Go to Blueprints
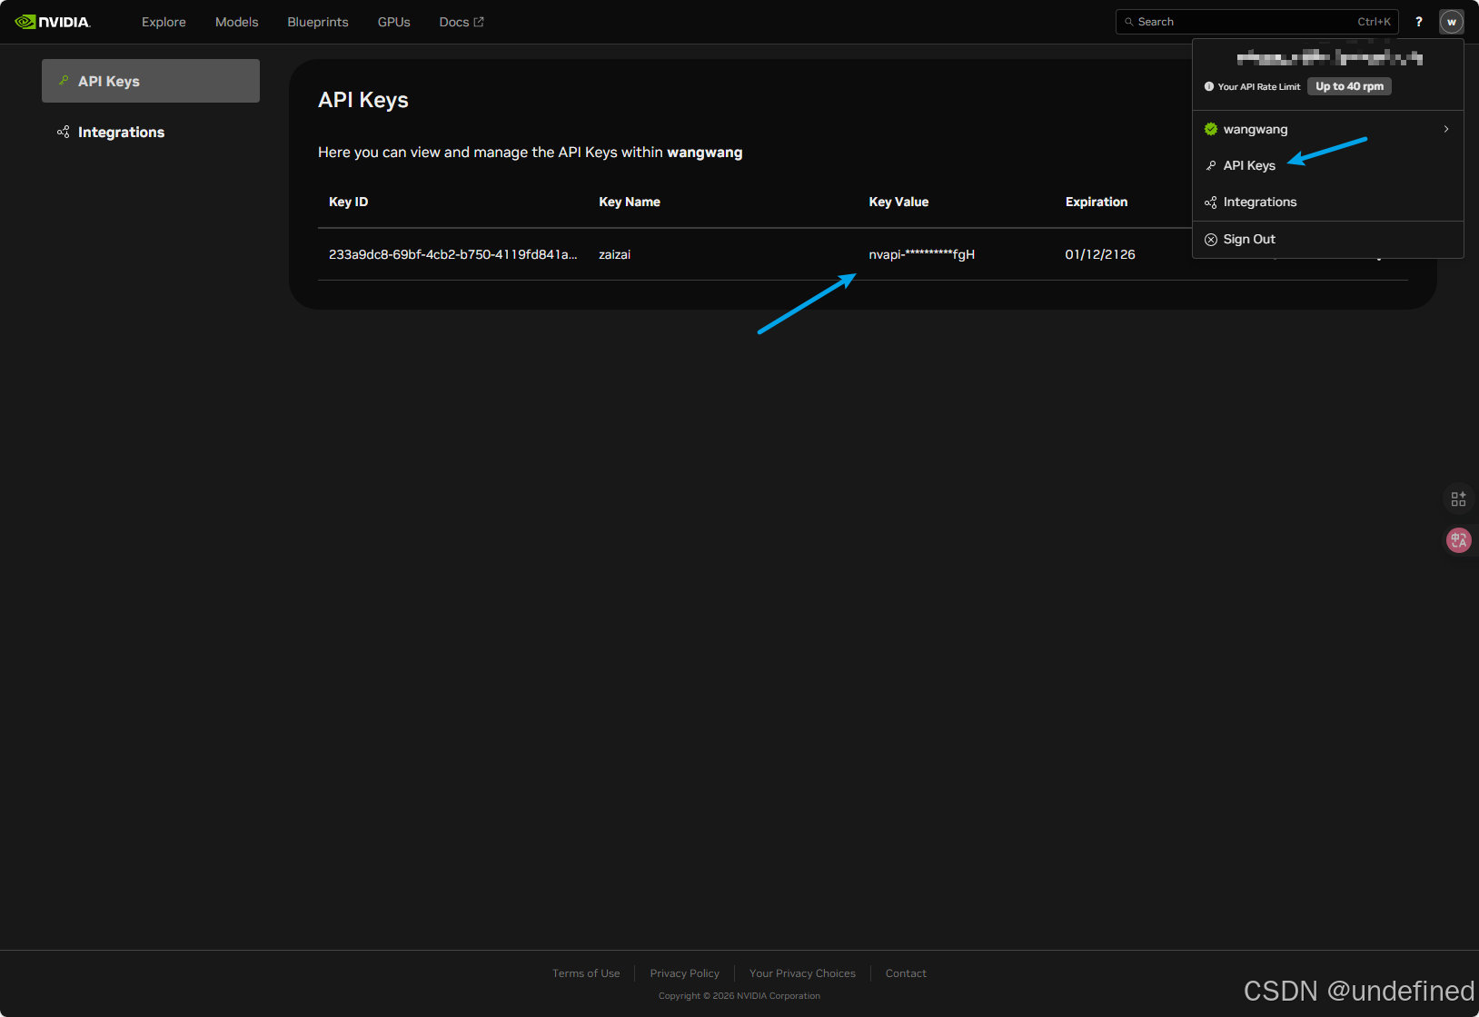Screen dimensions: 1479x1017 tap(318, 22)
